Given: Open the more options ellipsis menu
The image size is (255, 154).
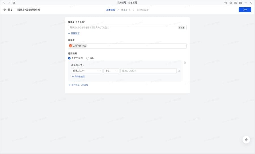Looking at the screenshot, I should (246, 3).
